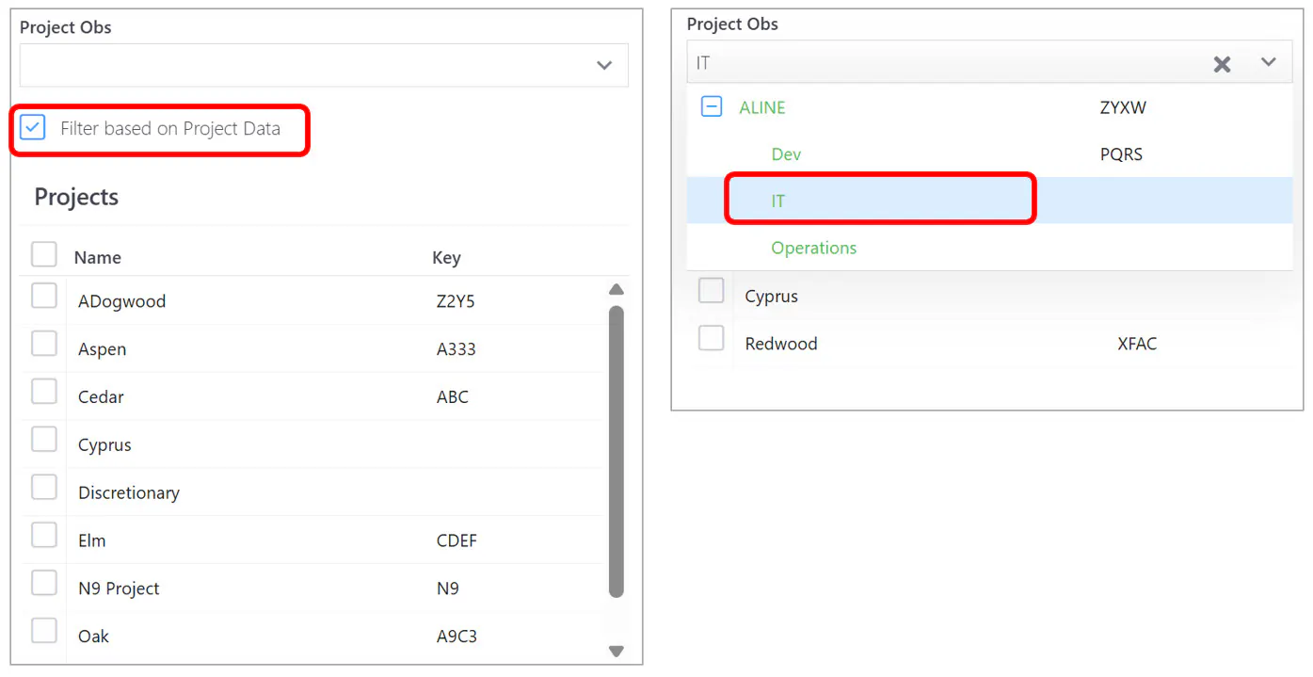This screenshot has height=677, width=1313.
Task: Click key value ZYXW
Action: tap(1123, 107)
